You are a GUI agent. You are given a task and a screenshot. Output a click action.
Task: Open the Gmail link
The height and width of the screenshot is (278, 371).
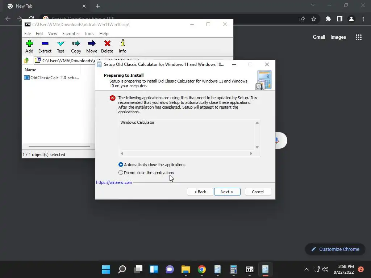coord(319,37)
